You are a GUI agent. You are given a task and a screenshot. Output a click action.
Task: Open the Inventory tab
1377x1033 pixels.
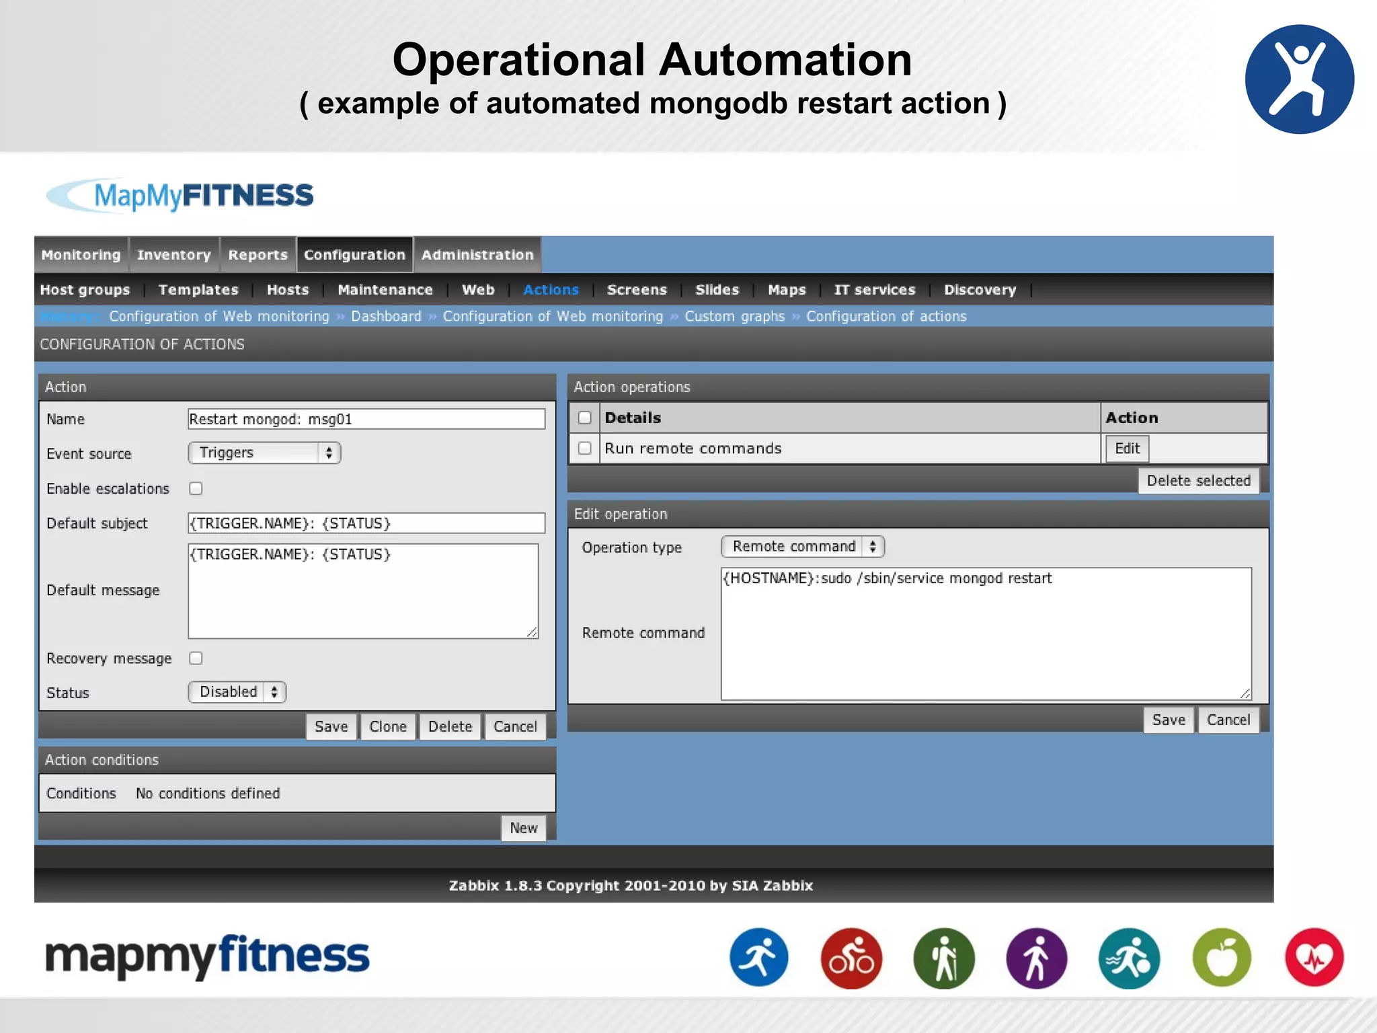click(x=174, y=255)
